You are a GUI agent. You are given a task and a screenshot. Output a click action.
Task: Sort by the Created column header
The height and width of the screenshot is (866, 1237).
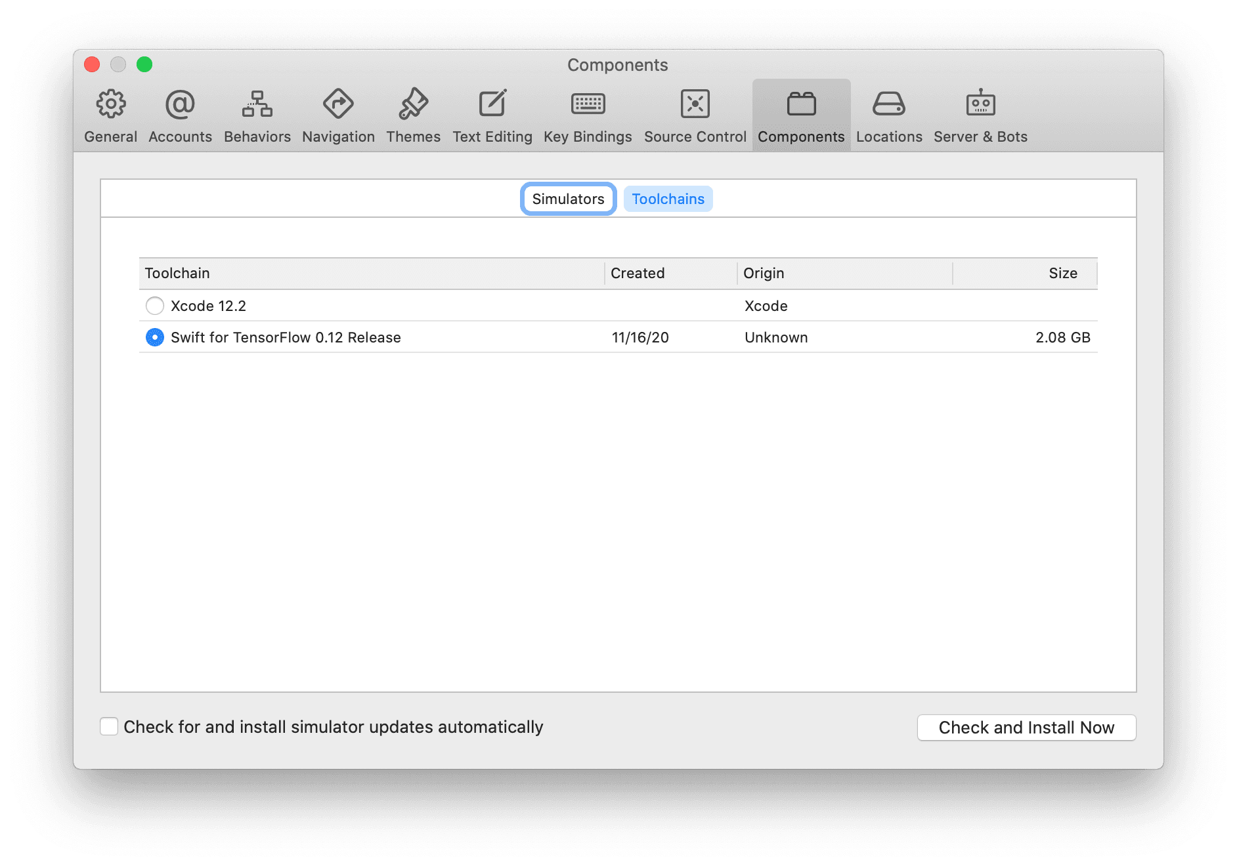pyautogui.click(x=670, y=273)
